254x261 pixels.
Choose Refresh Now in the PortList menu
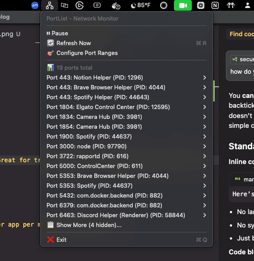[x=127, y=43]
